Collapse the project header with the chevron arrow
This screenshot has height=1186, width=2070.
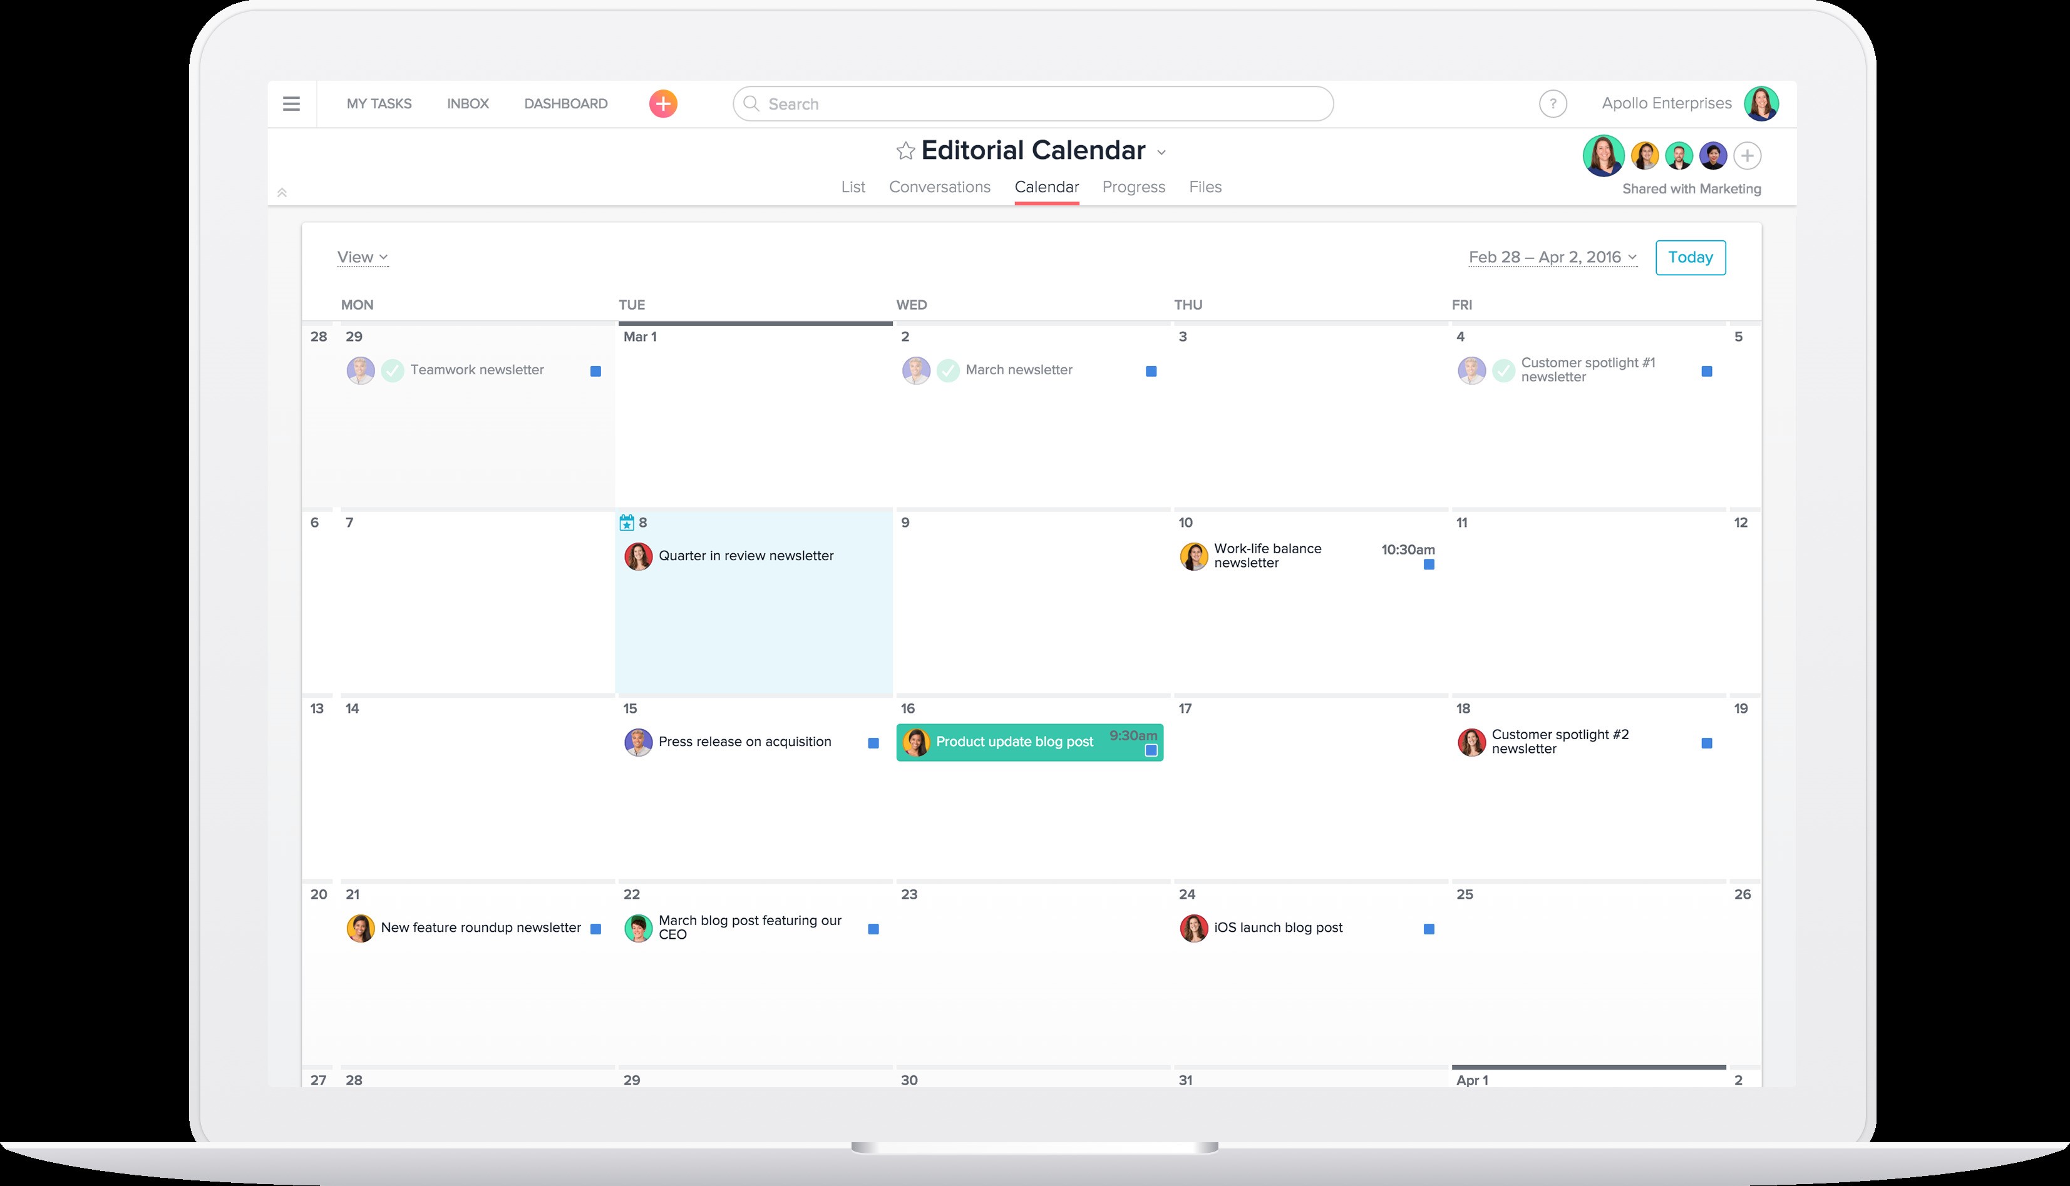click(283, 192)
